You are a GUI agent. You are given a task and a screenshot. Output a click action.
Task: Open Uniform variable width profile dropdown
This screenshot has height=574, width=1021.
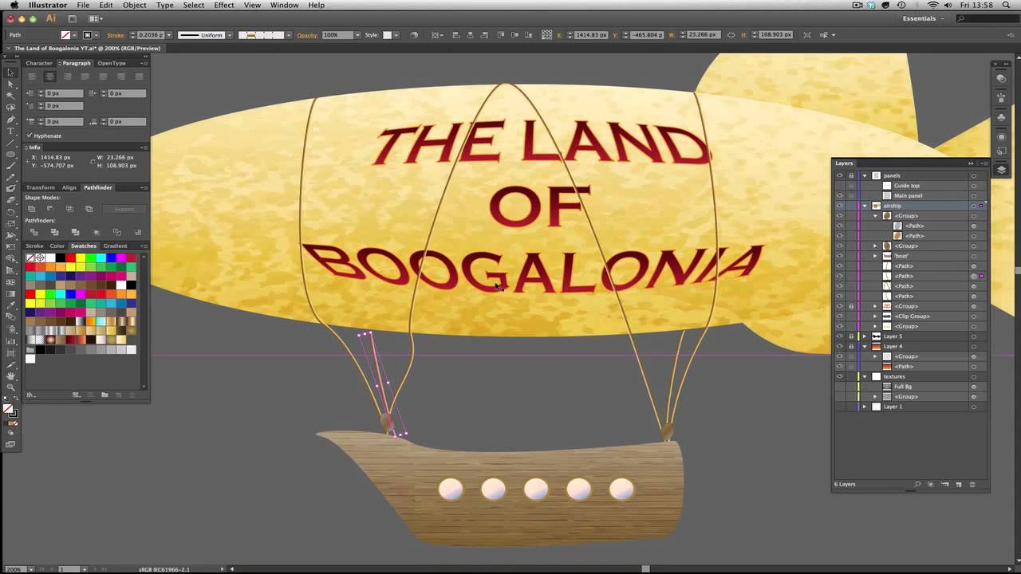[230, 35]
